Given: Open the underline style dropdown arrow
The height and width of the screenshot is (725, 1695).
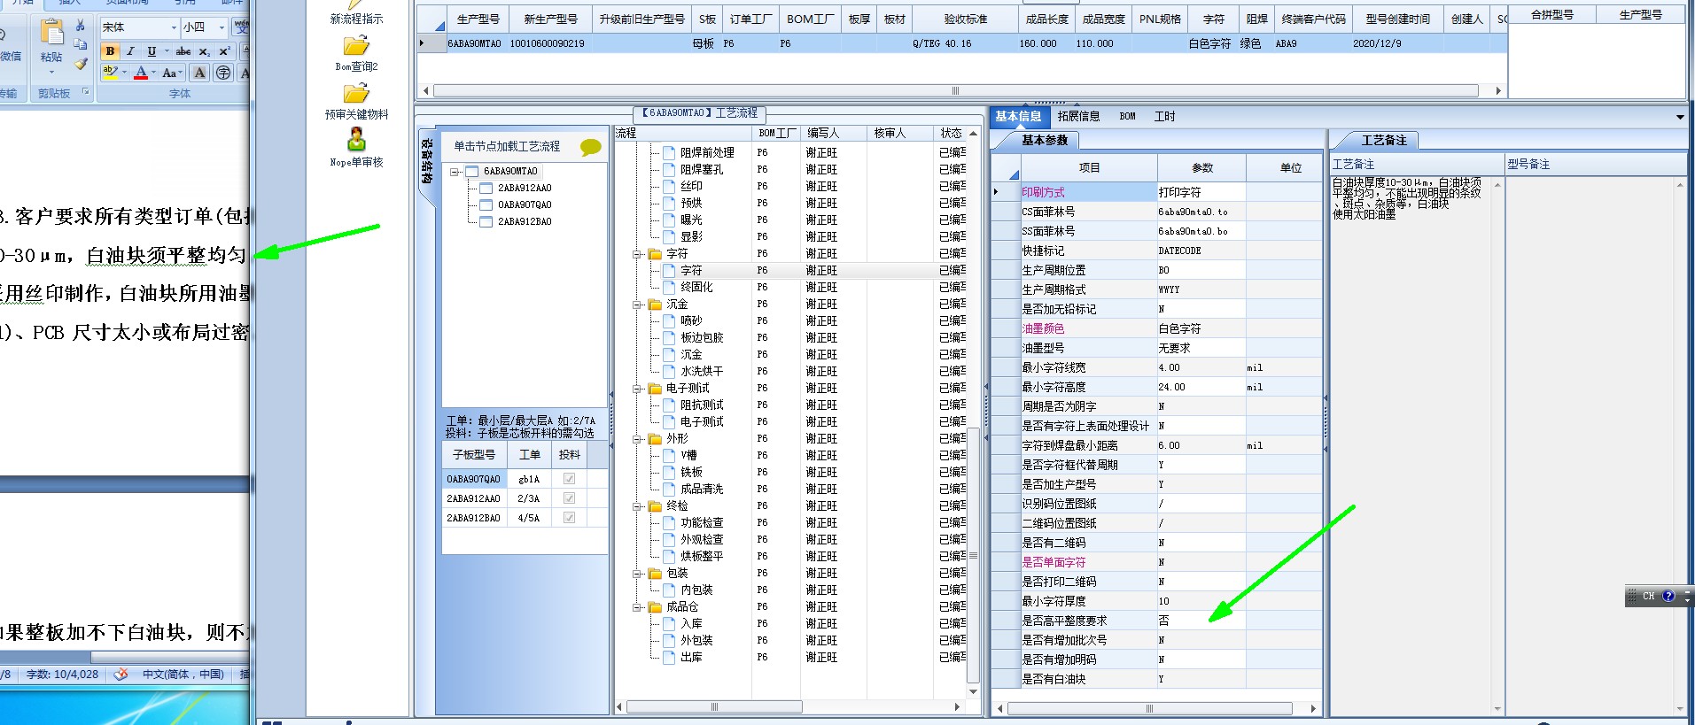Looking at the screenshot, I should tap(166, 51).
